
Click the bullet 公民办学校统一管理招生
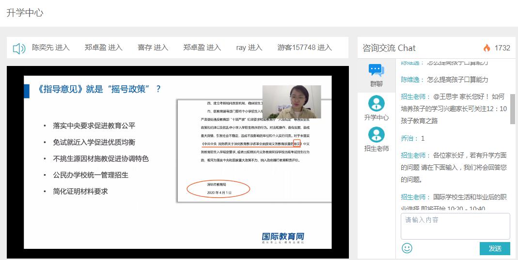91,175
